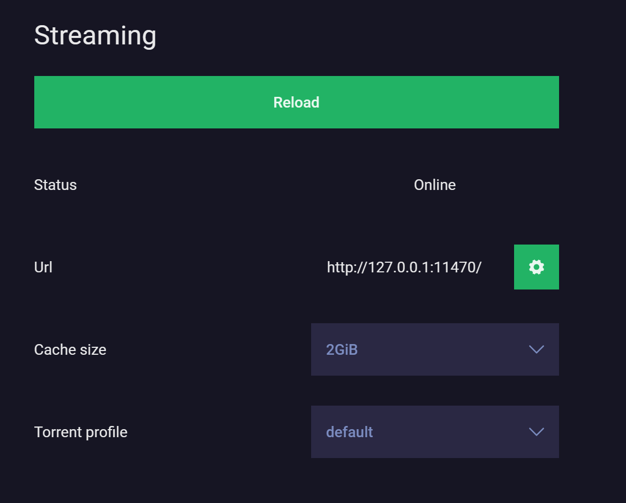Screen dimensions: 626x503
Task: Select the 2GiB value in Cache size
Action: 343,349
